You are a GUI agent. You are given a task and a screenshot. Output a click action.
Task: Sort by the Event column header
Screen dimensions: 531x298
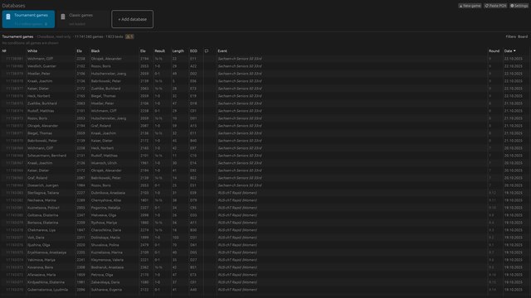(x=222, y=51)
